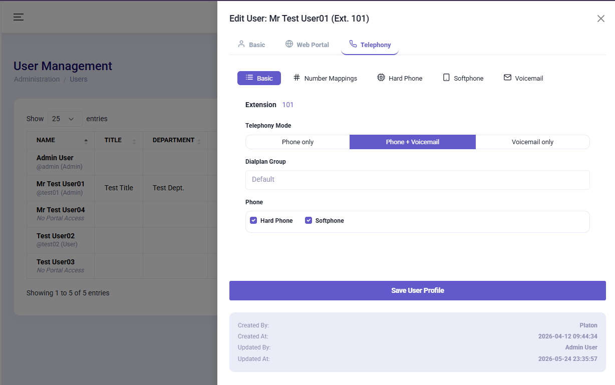
Task: Select the Mr Test User01 row name
Action: [x=61, y=184]
